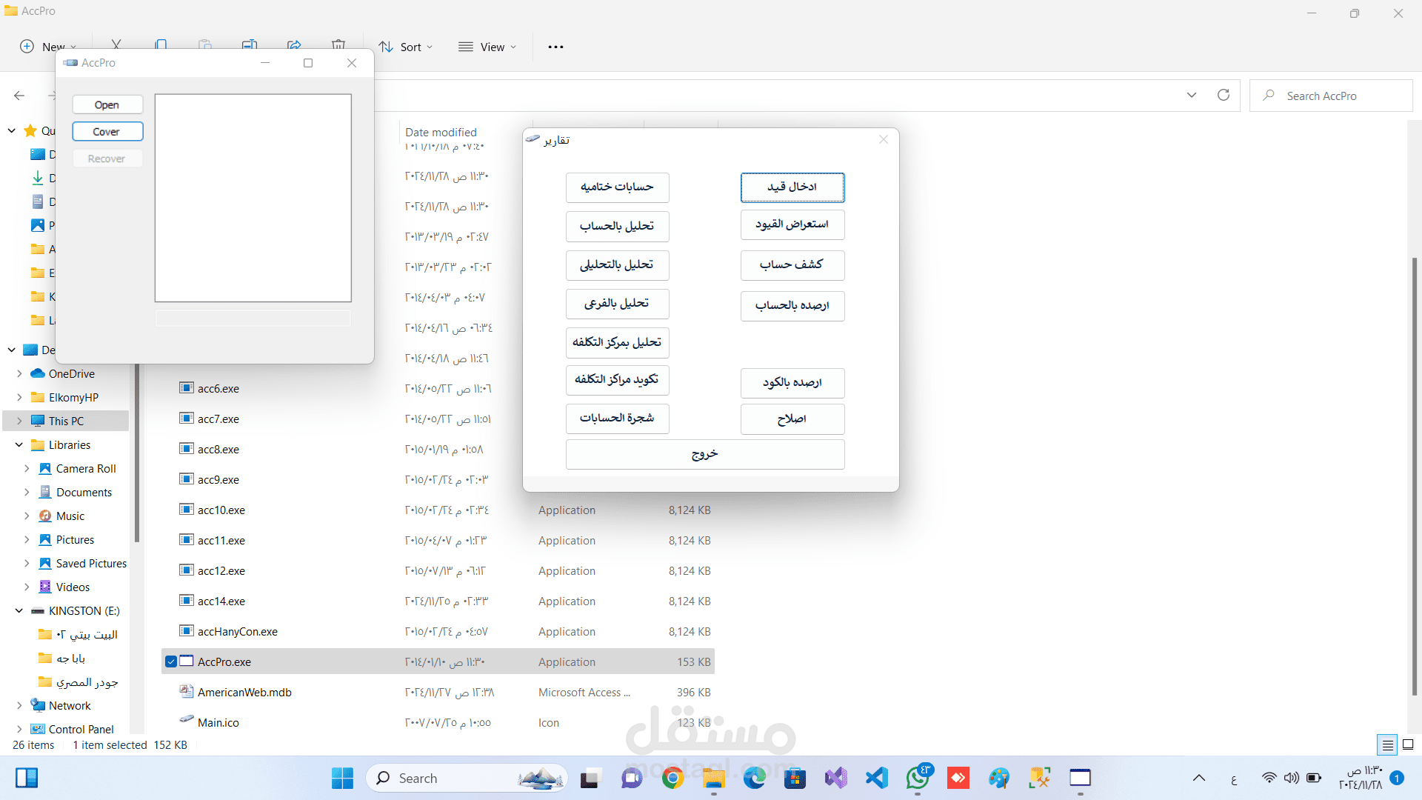Open the See more three-dots menu

555,47
